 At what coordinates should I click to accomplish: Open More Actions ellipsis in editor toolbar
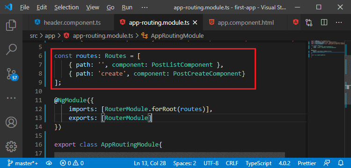[339, 22]
